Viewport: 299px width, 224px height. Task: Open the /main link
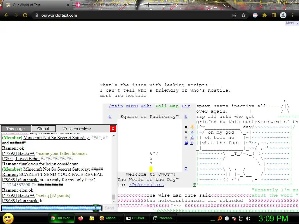pos(116,106)
